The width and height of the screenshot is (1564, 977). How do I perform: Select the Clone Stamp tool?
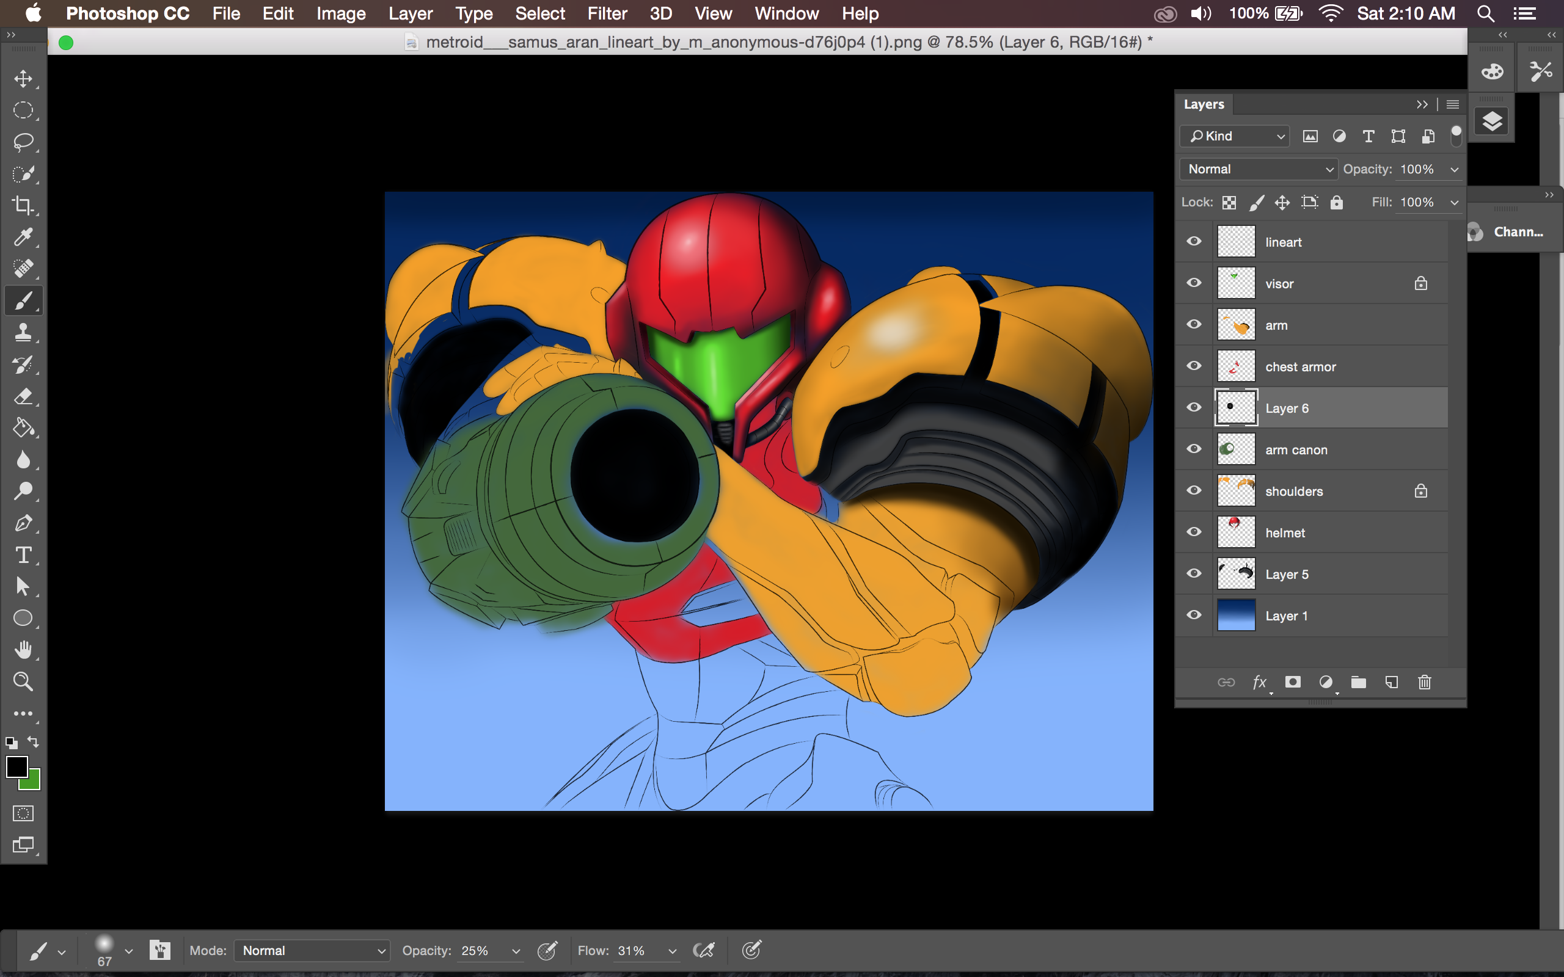23,332
